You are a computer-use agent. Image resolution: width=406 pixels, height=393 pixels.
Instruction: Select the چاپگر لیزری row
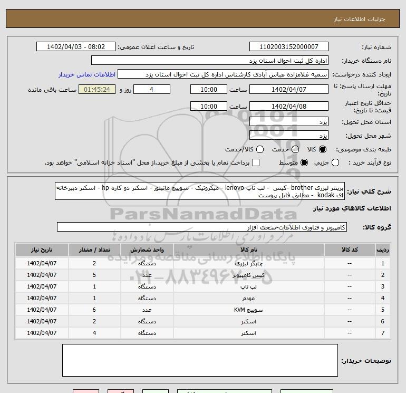203,263
